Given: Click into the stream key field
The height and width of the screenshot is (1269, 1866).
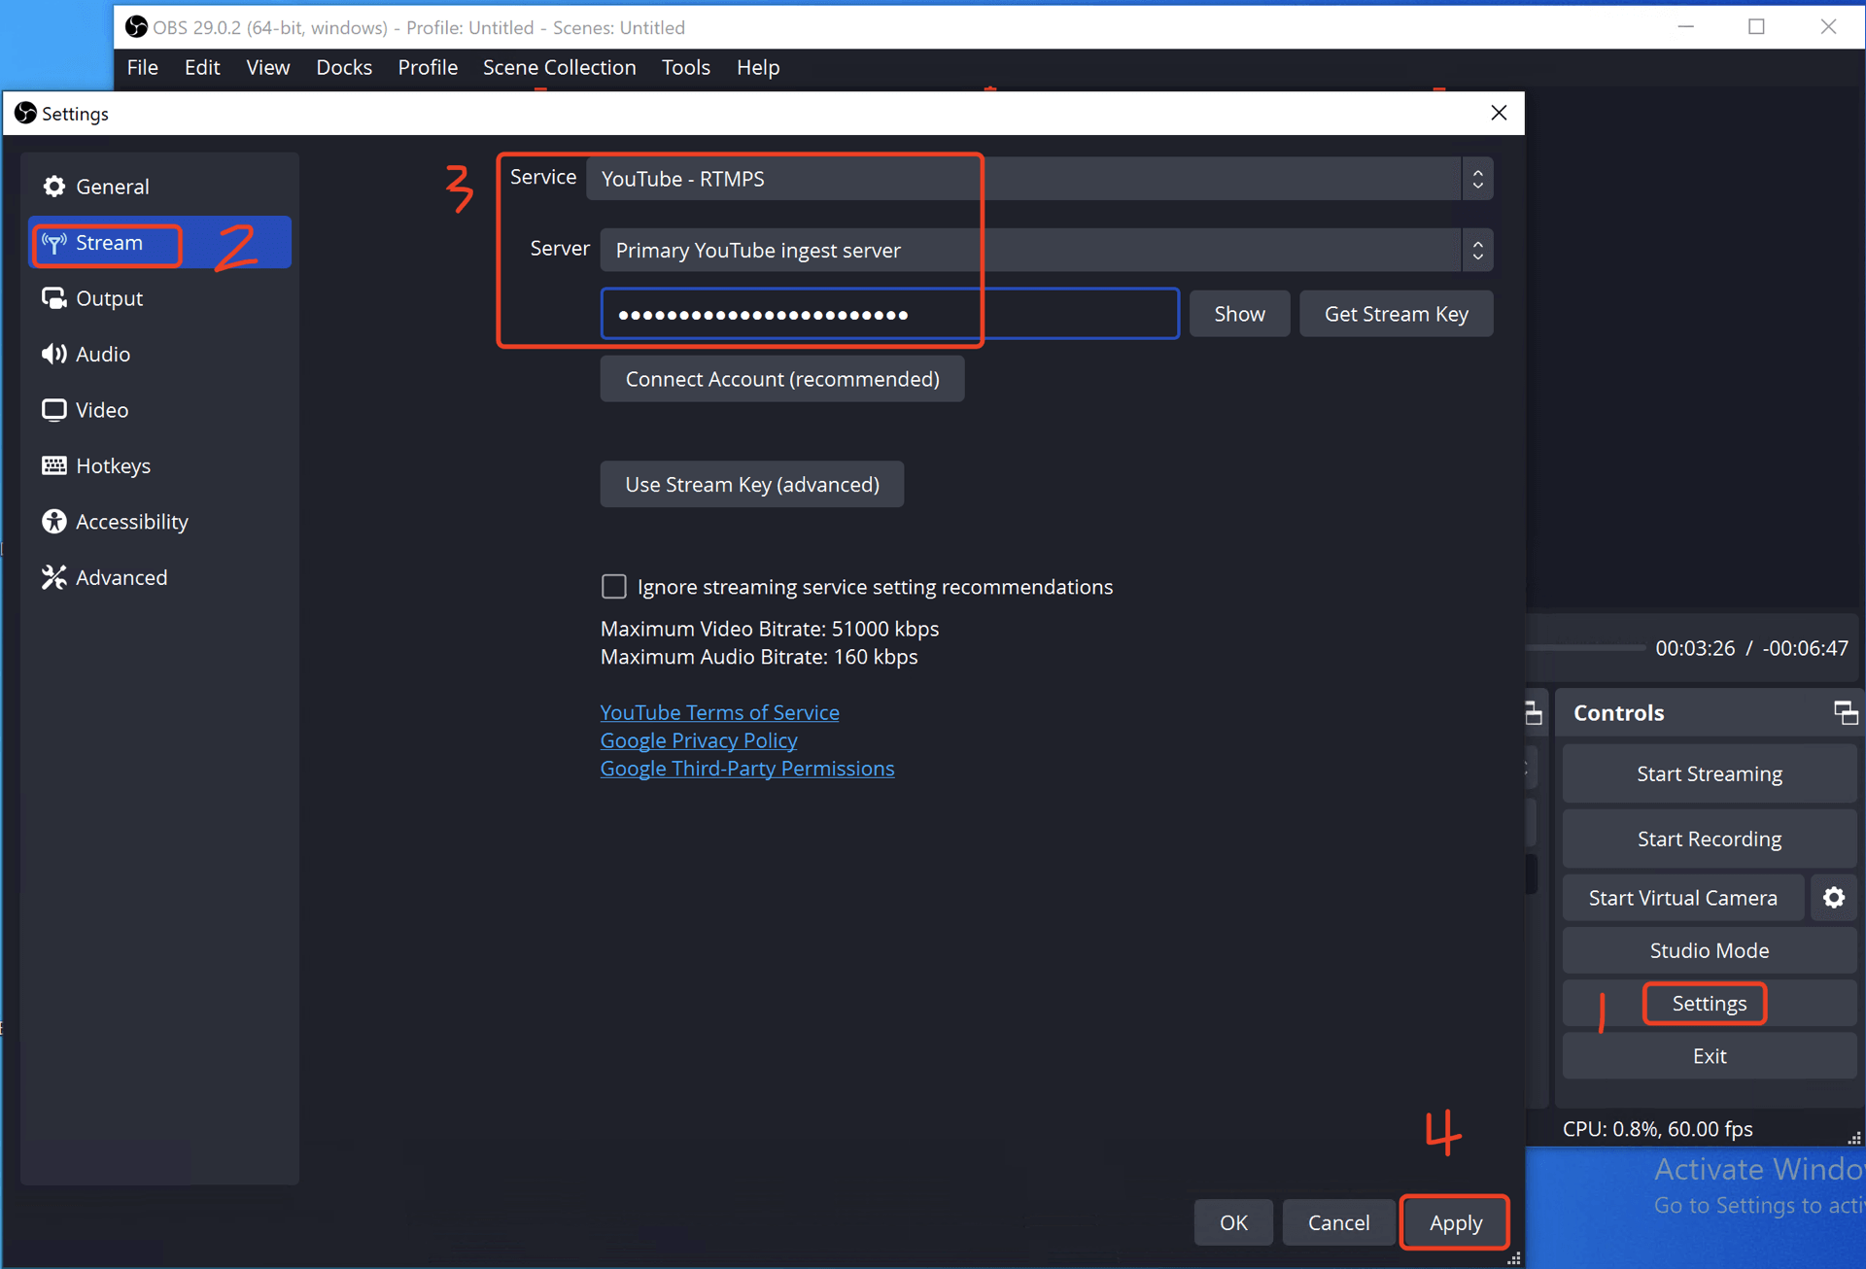Looking at the screenshot, I should (x=889, y=314).
